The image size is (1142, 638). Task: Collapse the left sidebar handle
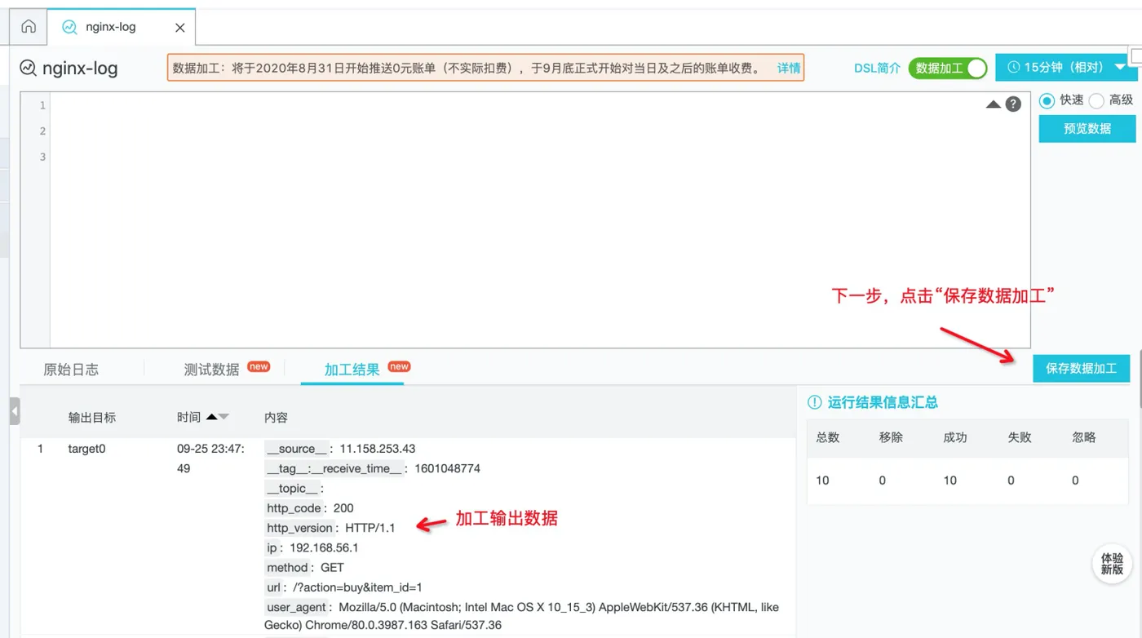(15, 411)
